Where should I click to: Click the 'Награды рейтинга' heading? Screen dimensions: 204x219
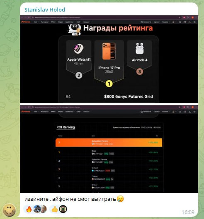pos(118,28)
